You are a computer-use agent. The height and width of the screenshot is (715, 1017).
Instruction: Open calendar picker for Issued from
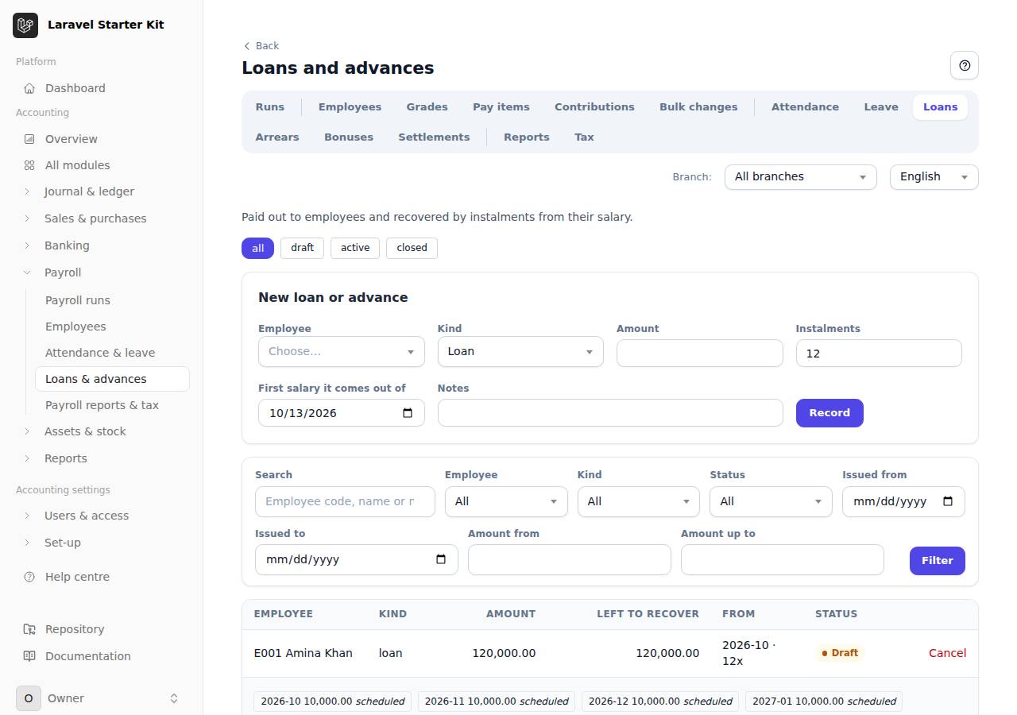pyautogui.click(x=948, y=501)
